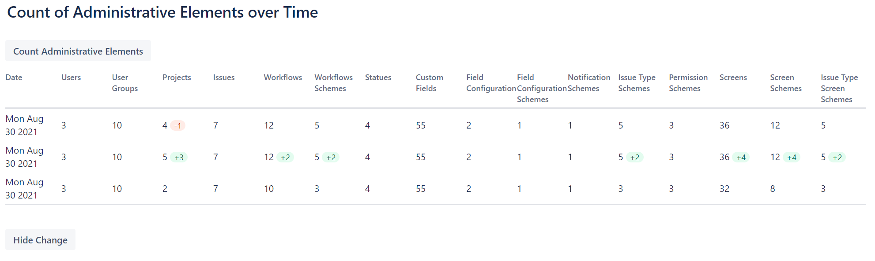This screenshot has width=875, height=261.
Task: Click the Hide Change button
Action: [40, 240]
